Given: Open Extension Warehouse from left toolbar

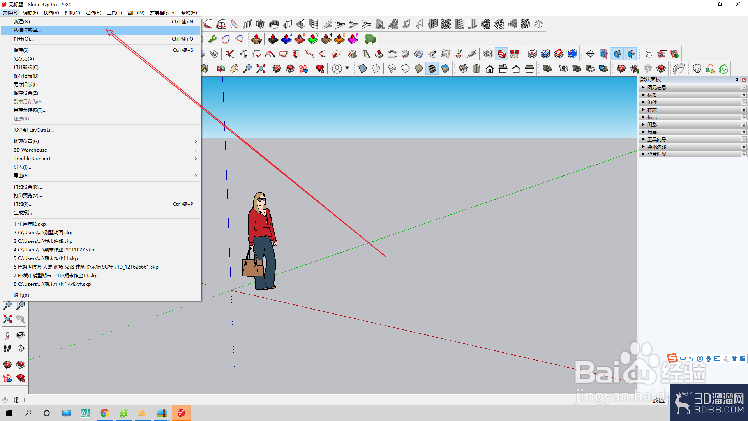Looking at the screenshot, I should pos(21,365).
